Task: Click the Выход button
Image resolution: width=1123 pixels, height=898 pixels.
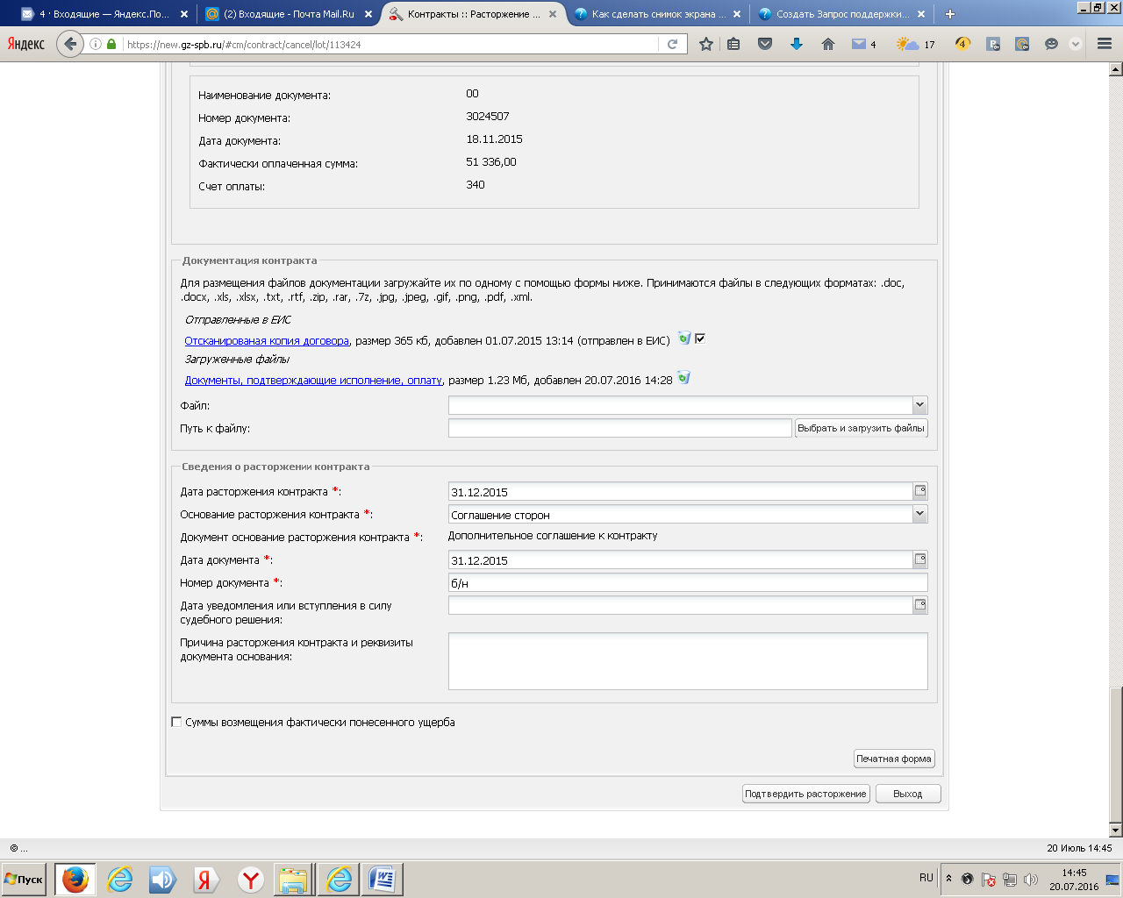Action: [x=908, y=794]
